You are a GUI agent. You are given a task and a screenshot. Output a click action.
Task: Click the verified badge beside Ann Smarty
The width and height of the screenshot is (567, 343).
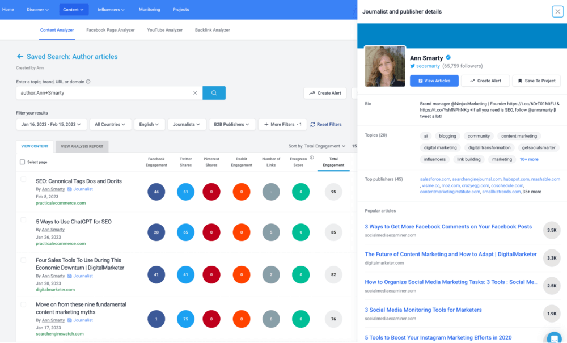coord(448,58)
